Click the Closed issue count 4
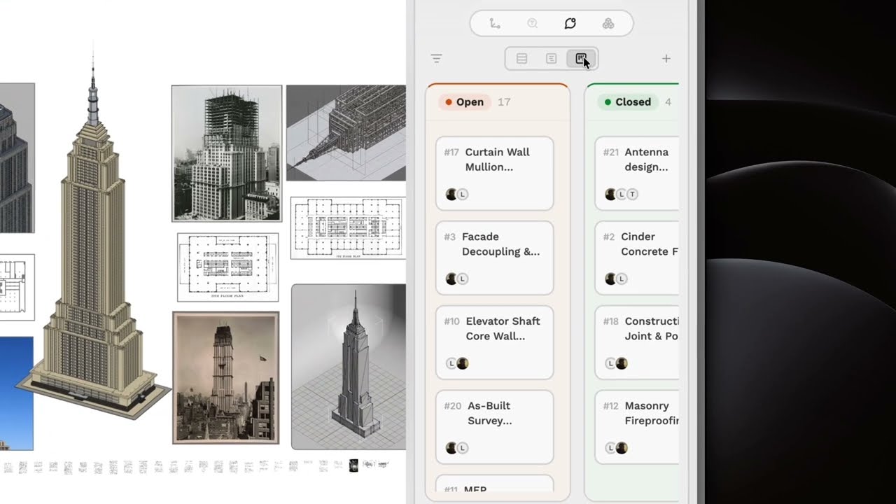The width and height of the screenshot is (896, 504). pos(668,102)
